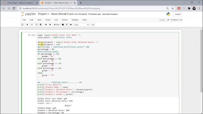Image resolution: width=203 pixels, height=114 pixels.
Task: Copy selected cells icon in toolbar
Action: [36, 25]
